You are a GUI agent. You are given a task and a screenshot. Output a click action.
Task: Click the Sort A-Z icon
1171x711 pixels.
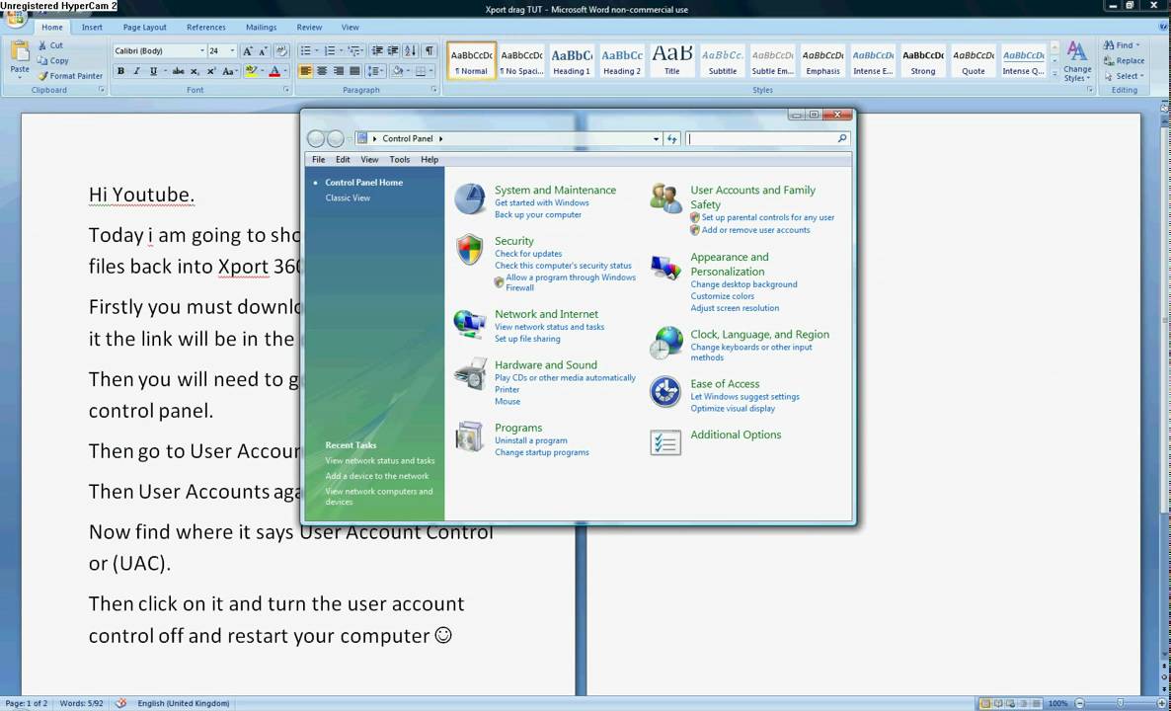(410, 50)
